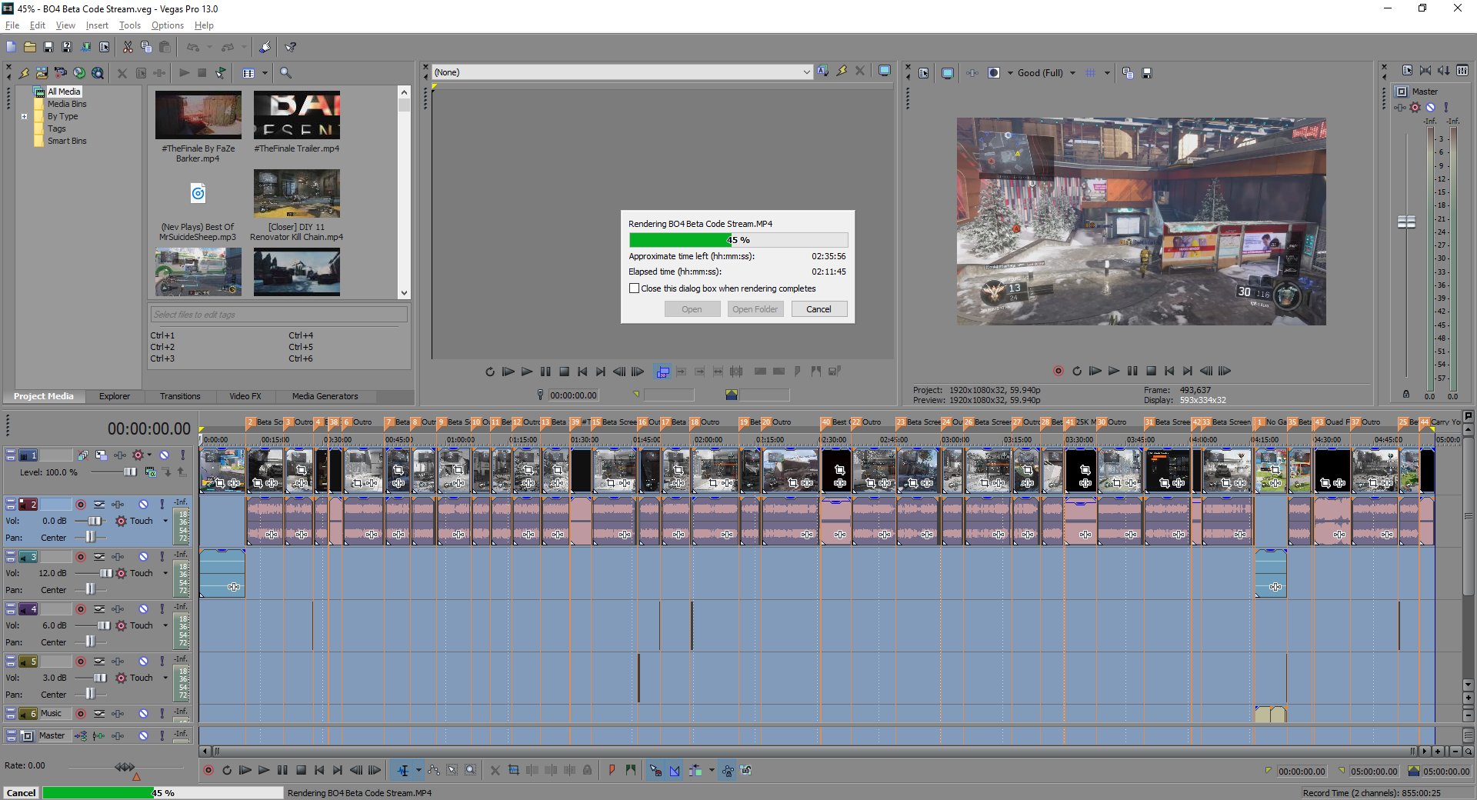Toggle Auto Ripple on timeline toolbar
The height and width of the screenshot is (800, 1477).
click(x=695, y=770)
